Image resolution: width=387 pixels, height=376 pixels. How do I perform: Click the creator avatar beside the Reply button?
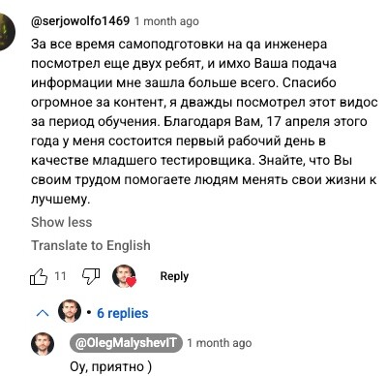124,276
